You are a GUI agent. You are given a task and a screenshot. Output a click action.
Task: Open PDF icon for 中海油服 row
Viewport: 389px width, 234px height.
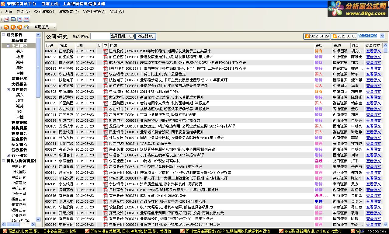[x=106, y=92]
